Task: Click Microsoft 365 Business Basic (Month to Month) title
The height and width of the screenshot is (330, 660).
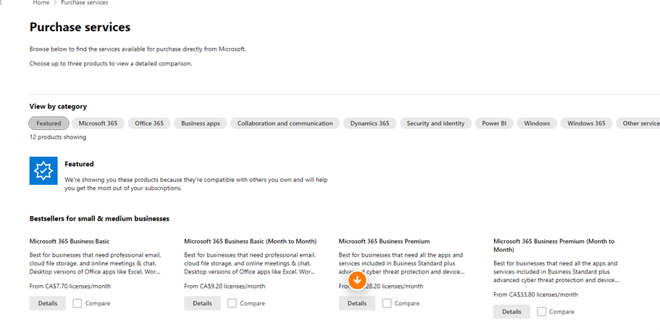Action: (251, 242)
